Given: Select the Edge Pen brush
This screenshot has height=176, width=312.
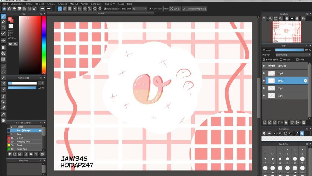Looking at the screenshot, I should click(24, 149).
